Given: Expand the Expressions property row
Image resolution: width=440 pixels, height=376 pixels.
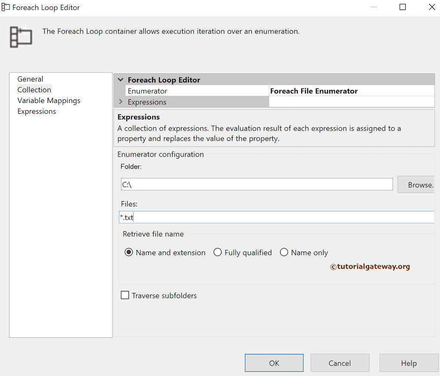Looking at the screenshot, I should [x=121, y=102].
